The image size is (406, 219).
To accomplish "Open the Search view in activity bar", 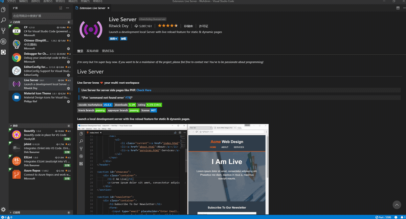I will 3,20.
